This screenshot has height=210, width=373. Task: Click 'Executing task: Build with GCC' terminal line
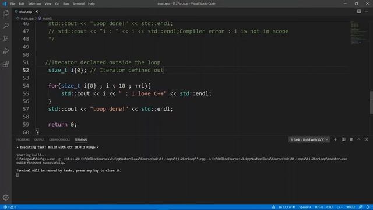(58, 148)
